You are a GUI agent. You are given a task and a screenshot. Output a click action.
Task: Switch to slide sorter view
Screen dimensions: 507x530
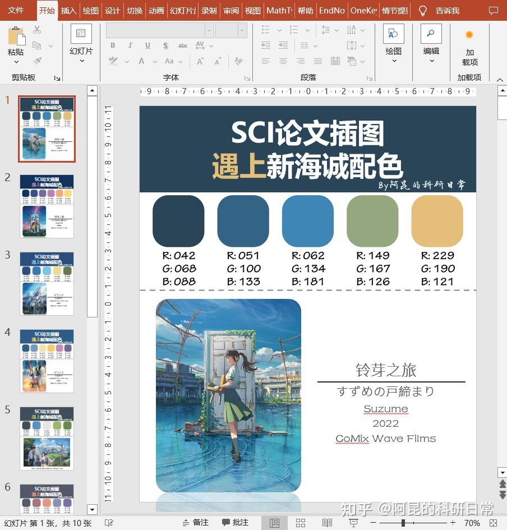pyautogui.click(x=301, y=523)
